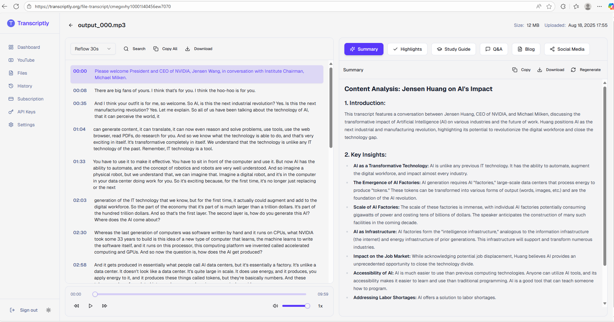Switch to the Highlights tab
614x322 pixels.
pyautogui.click(x=407, y=49)
